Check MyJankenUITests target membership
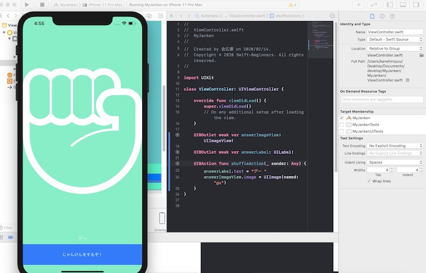Screen dimensions: 426x273 (x=342, y=131)
